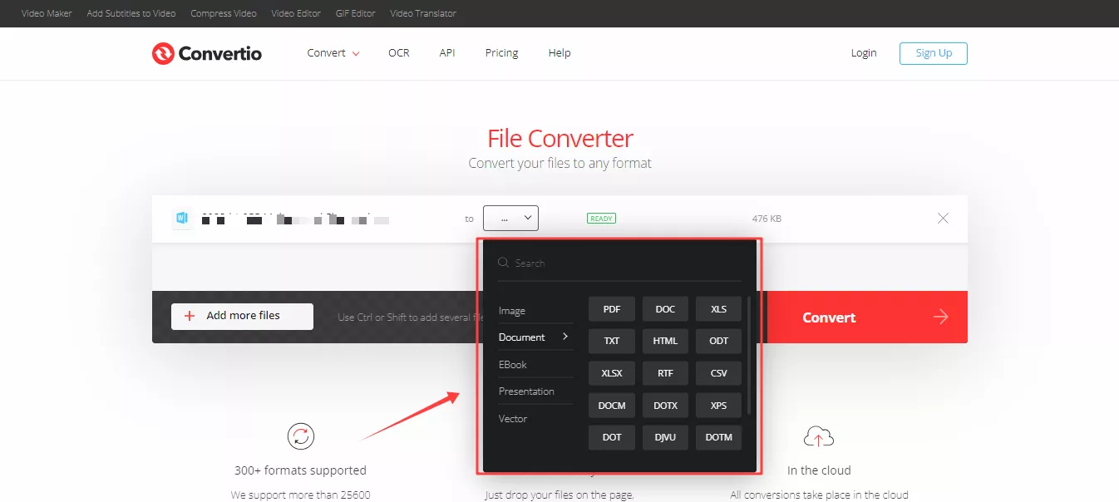Viewport: 1119px width, 502px height.
Task: Click the Convertio logo
Action: pos(206,53)
